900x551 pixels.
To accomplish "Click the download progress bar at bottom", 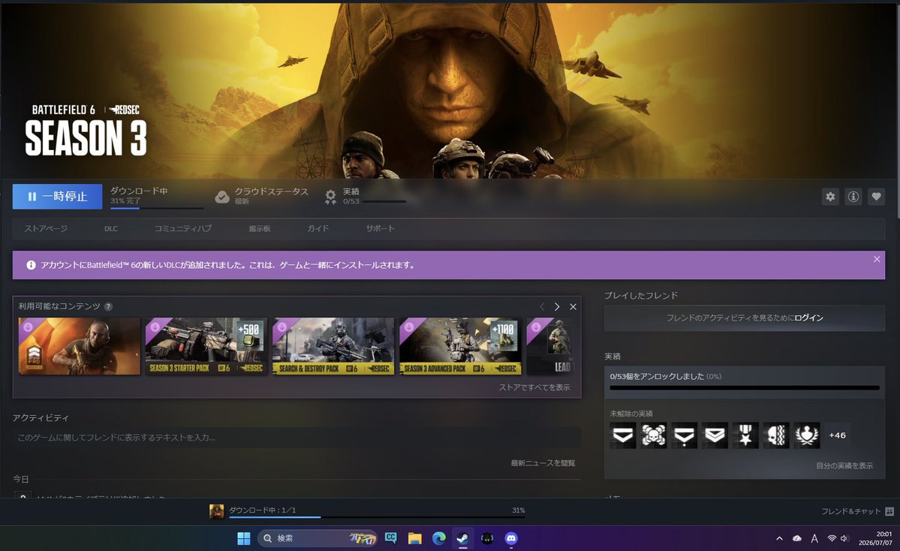I will (377, 517).
